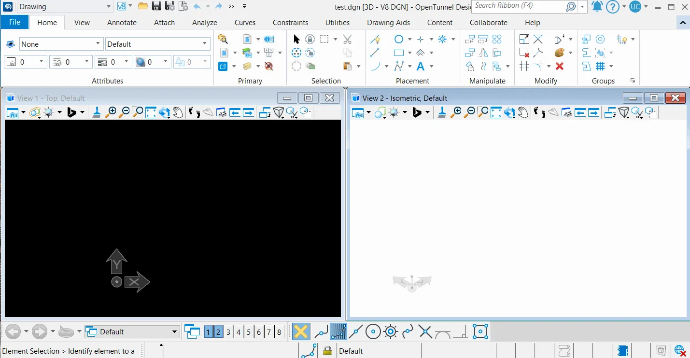This screenshot has width=690, height=358.
Task: Open the active transparency control
Action: 153,62
